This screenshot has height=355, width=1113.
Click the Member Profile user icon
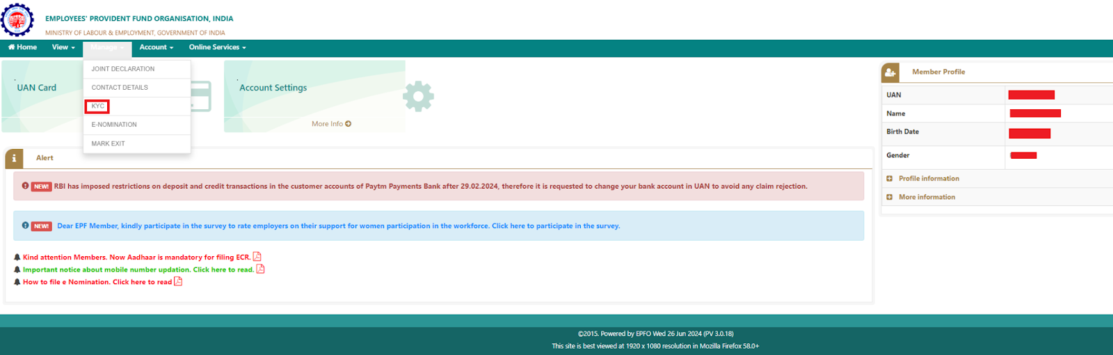[890, 72]
